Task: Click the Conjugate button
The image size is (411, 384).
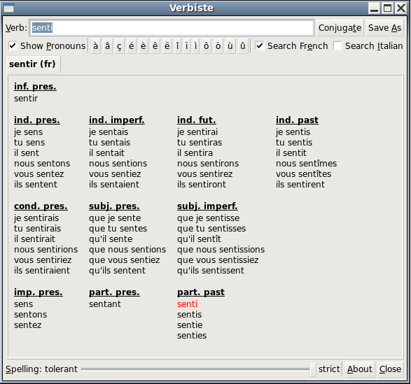Action: coord(340,28)
